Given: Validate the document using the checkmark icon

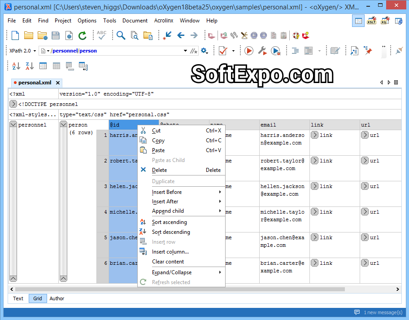Looking at the screenshot, I should [223, 51].
